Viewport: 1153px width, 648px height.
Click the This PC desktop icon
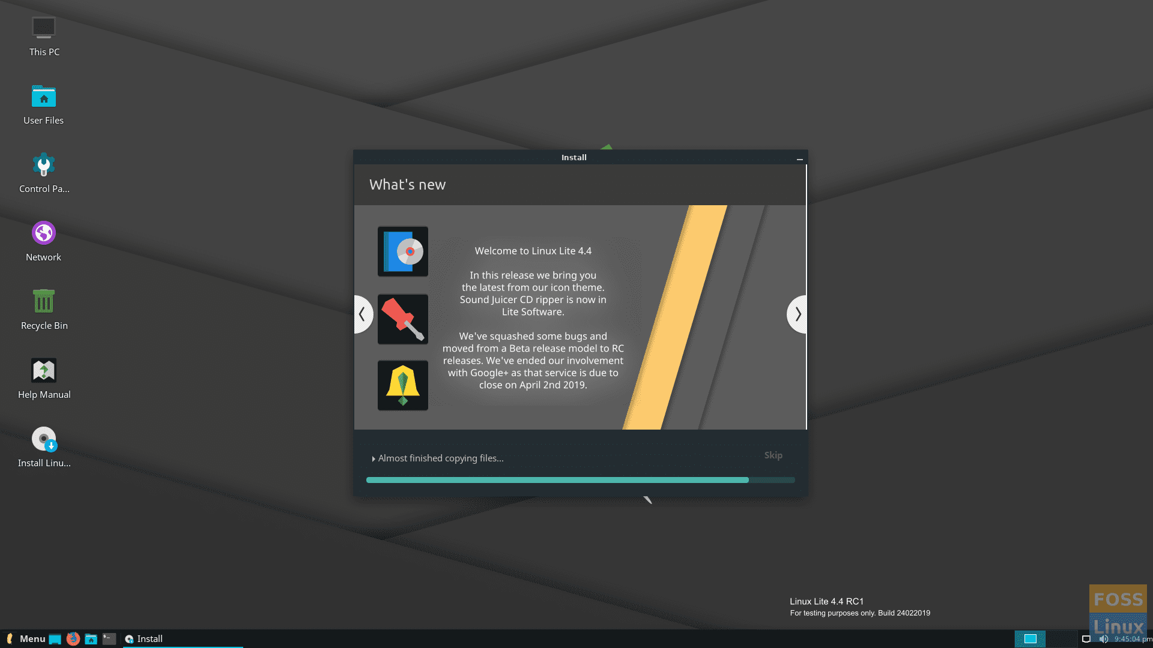click(43, 28)
